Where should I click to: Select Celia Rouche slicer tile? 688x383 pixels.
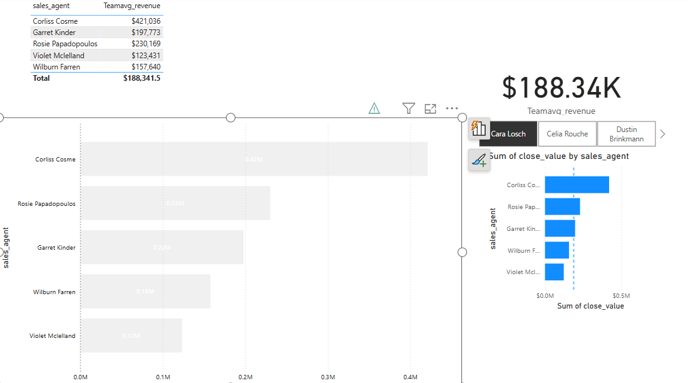[567, 134]
